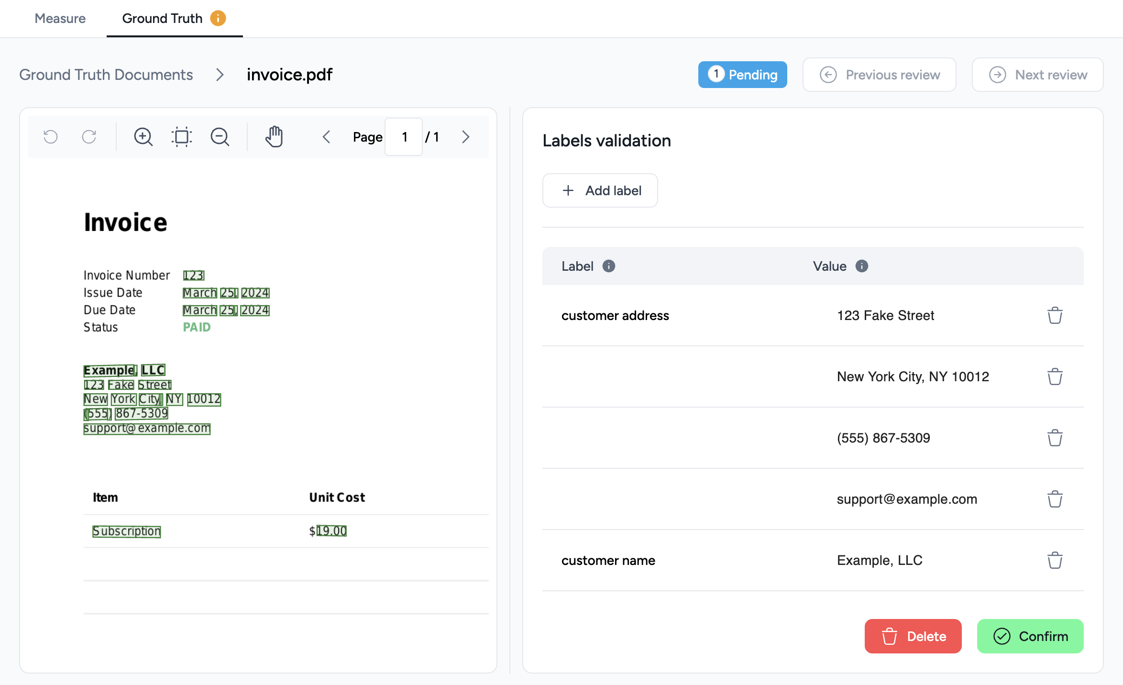Go to next document page
Image resolution: width=1123 pixels, height=685 pixels.
point(466,137)
